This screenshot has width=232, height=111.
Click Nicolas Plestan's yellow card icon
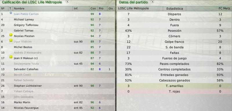click(11, 35)
